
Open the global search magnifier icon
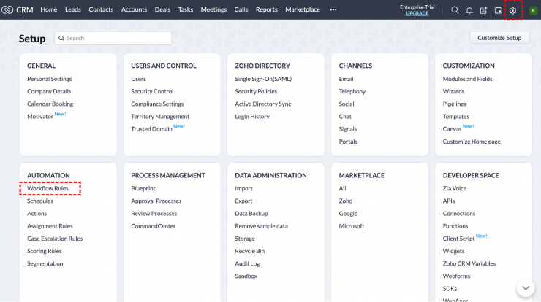[x=455, y=10]
